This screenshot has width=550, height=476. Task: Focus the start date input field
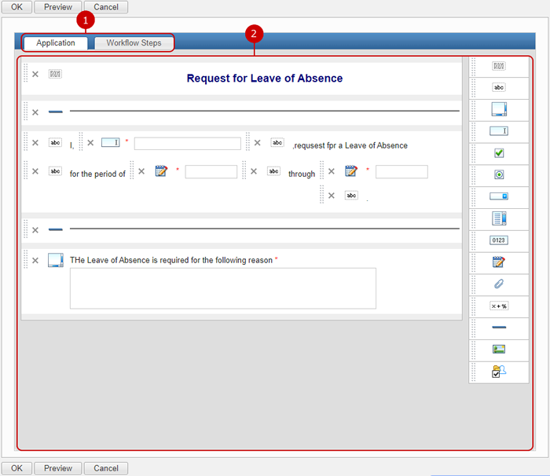click(211, 172)
